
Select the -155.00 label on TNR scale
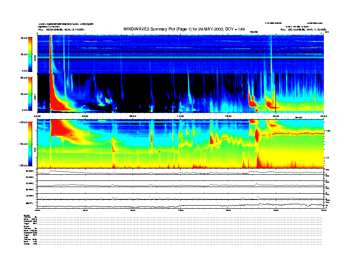point(23,165)
